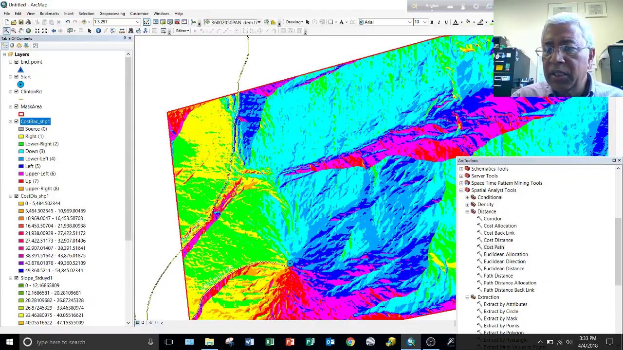Select the Zoom In tool
623x350 pixels.
[x=6, y=31]
